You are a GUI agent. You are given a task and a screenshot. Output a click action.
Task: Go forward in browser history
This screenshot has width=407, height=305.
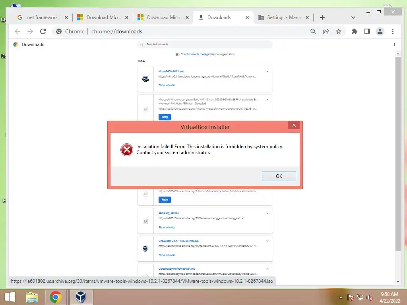tap(30, 31)
